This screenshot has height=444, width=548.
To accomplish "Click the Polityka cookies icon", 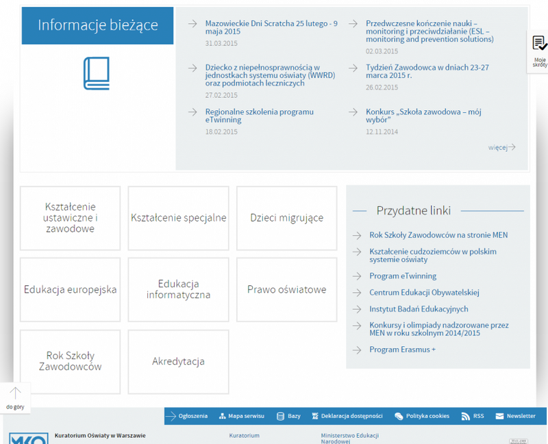I will (399, 416).
